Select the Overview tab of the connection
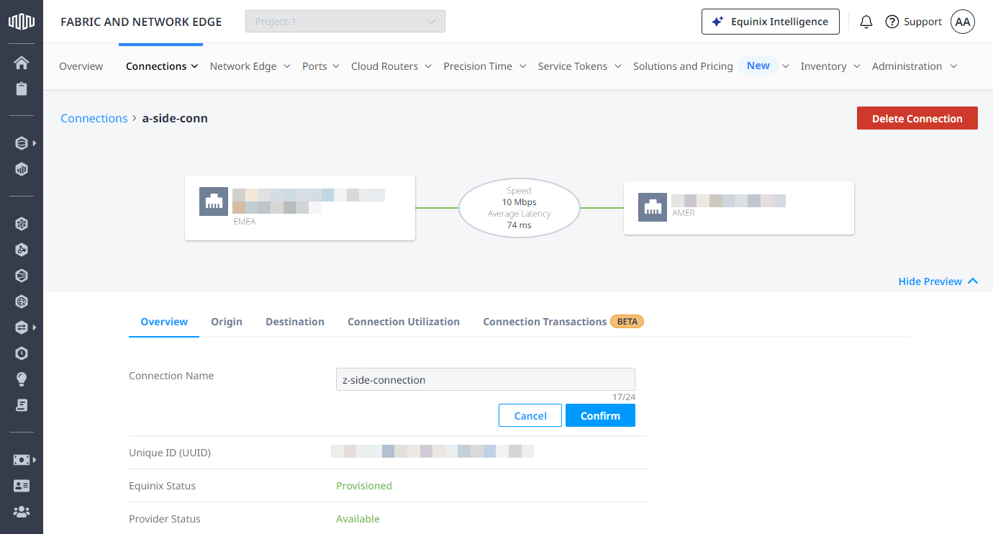Screen dimensions: 993x534 point(164,322)
